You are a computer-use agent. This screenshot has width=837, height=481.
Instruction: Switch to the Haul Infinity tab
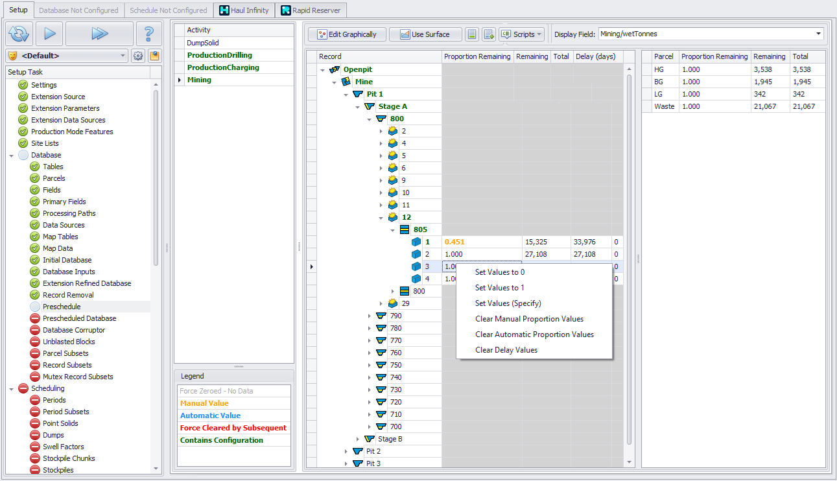click(244, 10)
